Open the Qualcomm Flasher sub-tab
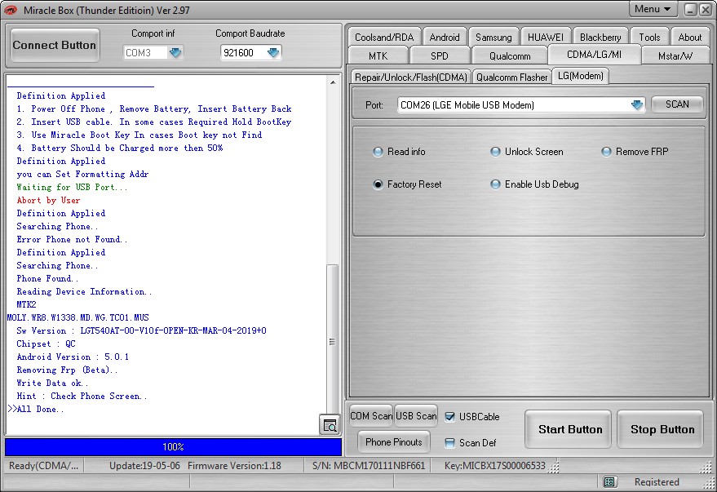Image resolution: width=717 pixels, height=492 pixels. click(511, 77)
